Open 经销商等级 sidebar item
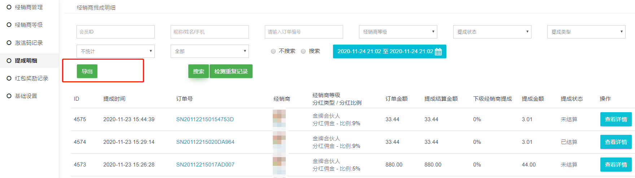 pyautogui.click(x=29, y=25)
